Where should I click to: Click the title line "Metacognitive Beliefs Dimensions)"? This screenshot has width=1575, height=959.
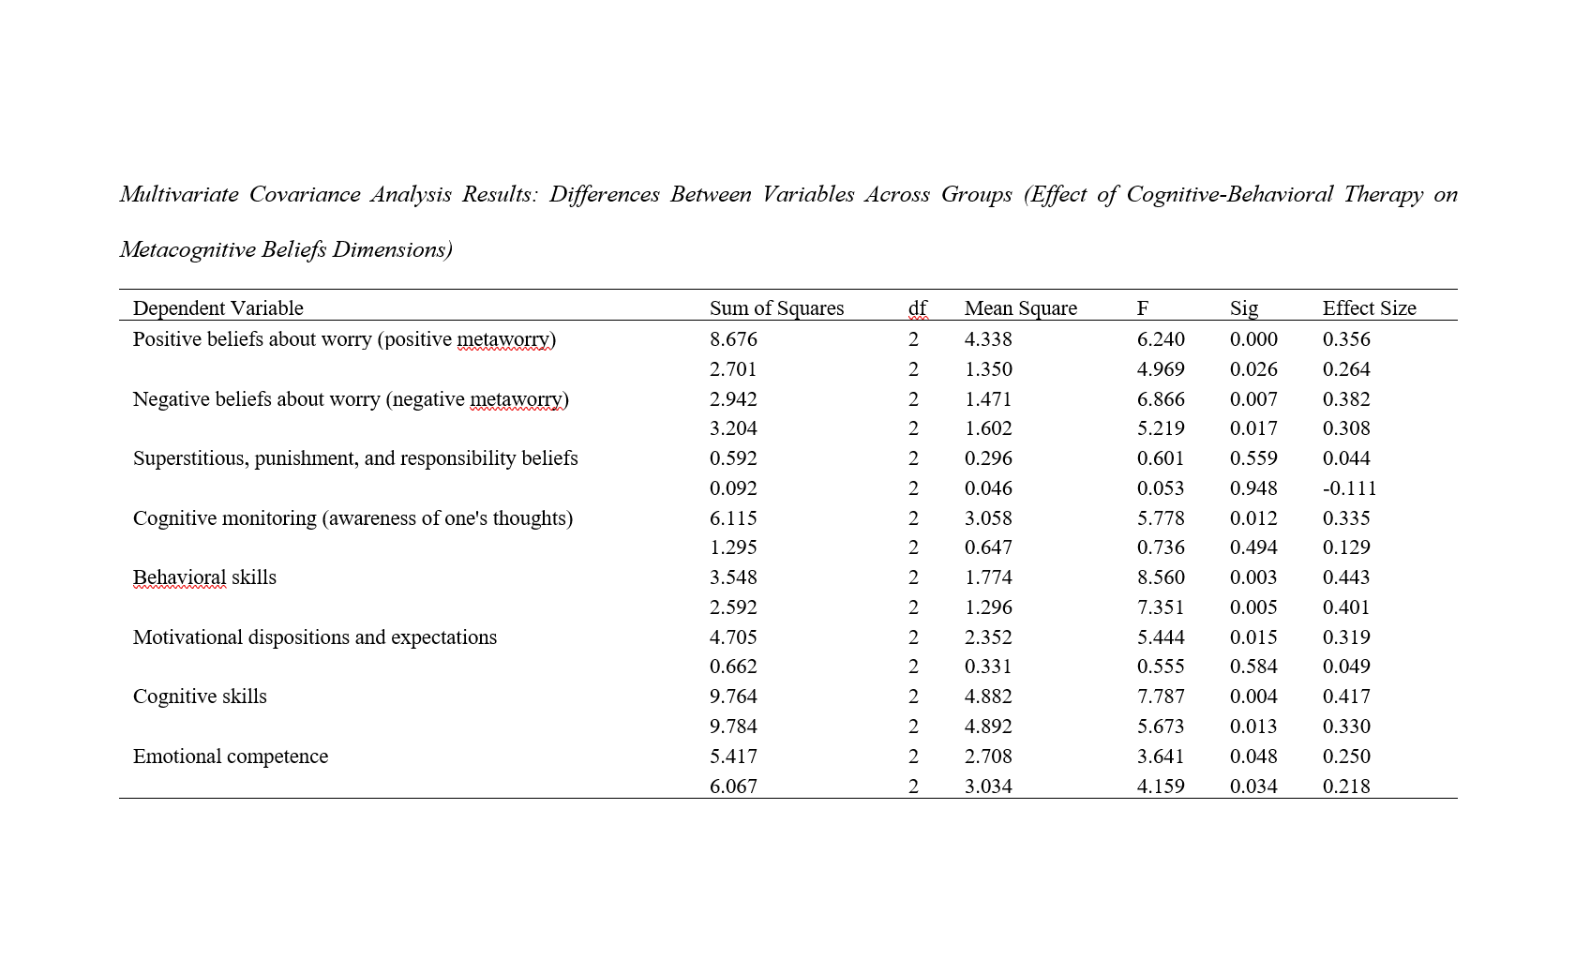286,249
